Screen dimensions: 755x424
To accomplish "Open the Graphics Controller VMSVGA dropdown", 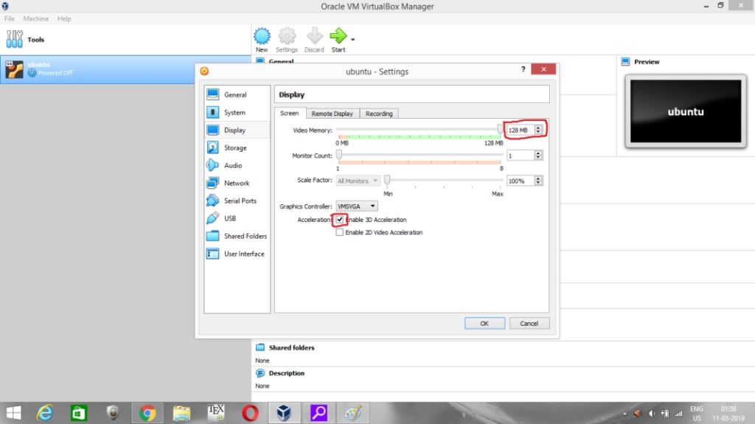I will pyautogui.click(x=356, y=206).
